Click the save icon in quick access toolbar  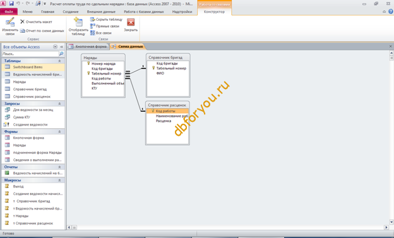(x=11, y=4)
